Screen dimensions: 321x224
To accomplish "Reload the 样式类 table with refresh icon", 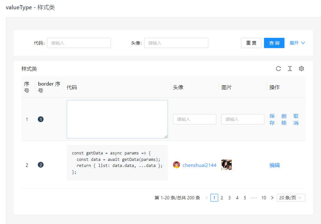I will [278, 69].
